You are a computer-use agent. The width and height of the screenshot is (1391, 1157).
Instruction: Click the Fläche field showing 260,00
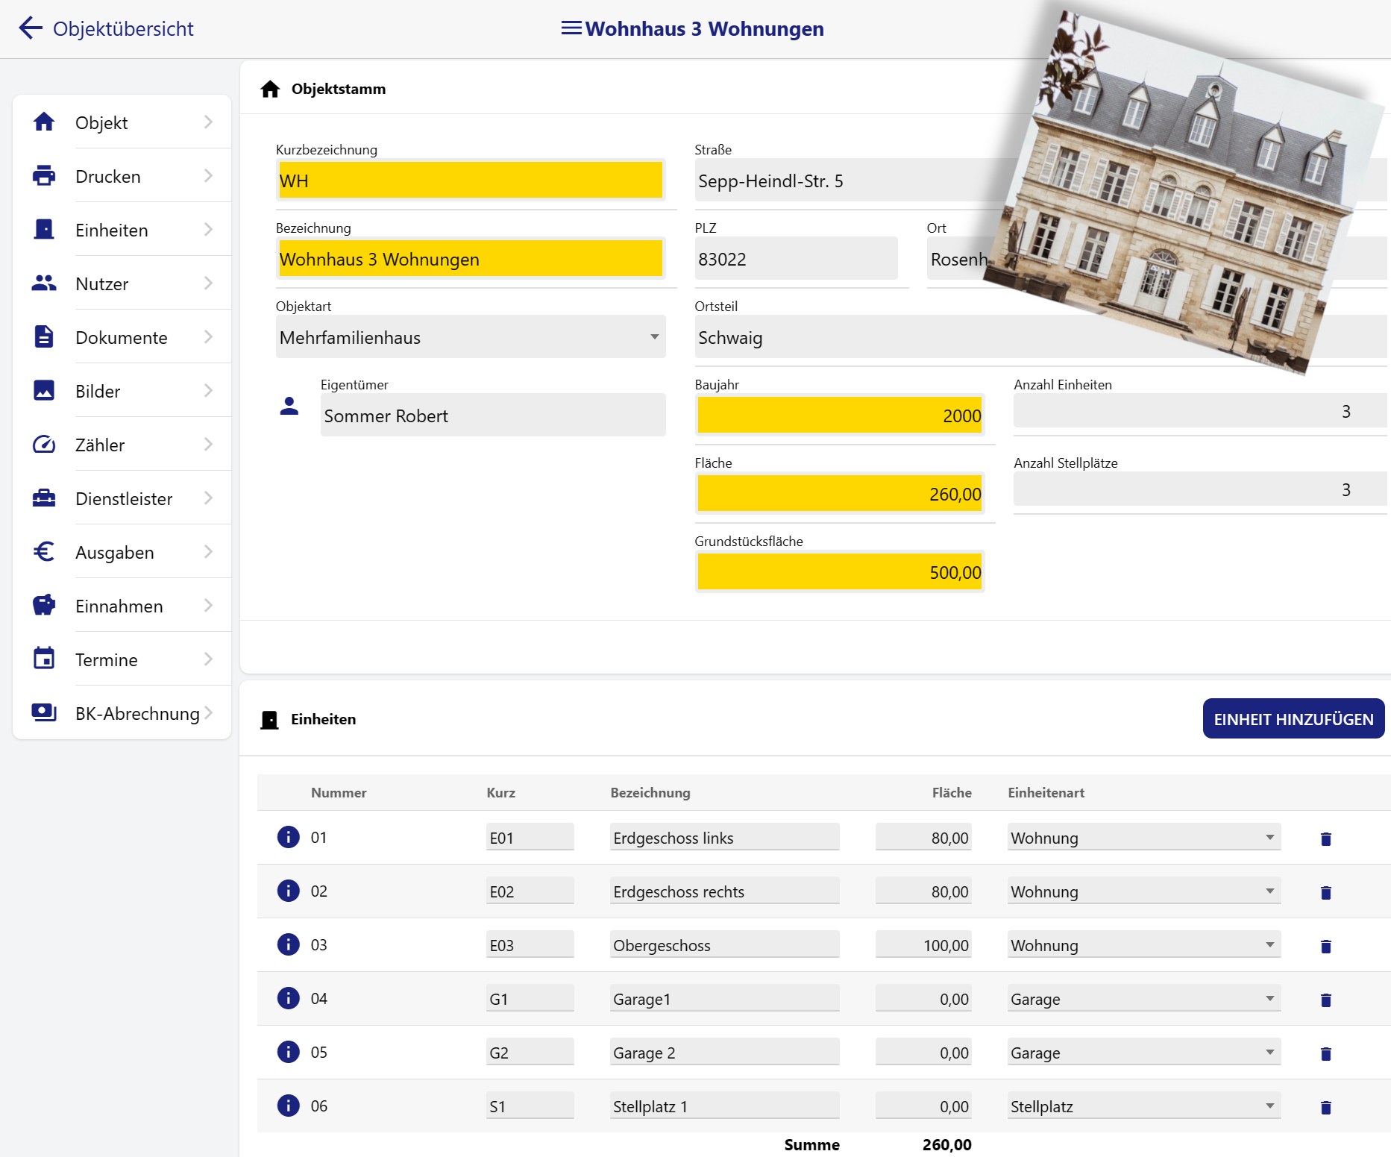tap(840, 493)
